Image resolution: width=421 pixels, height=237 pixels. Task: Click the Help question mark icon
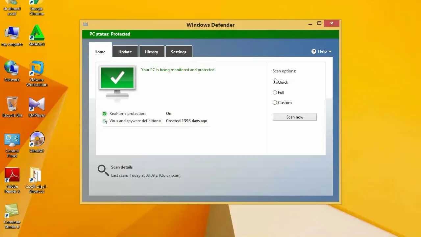(x=314, y=51)
